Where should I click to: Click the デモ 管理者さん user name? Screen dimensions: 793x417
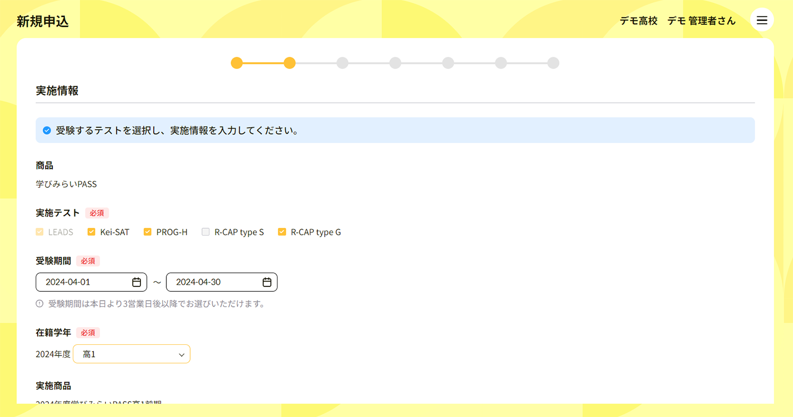pos(701,21)
